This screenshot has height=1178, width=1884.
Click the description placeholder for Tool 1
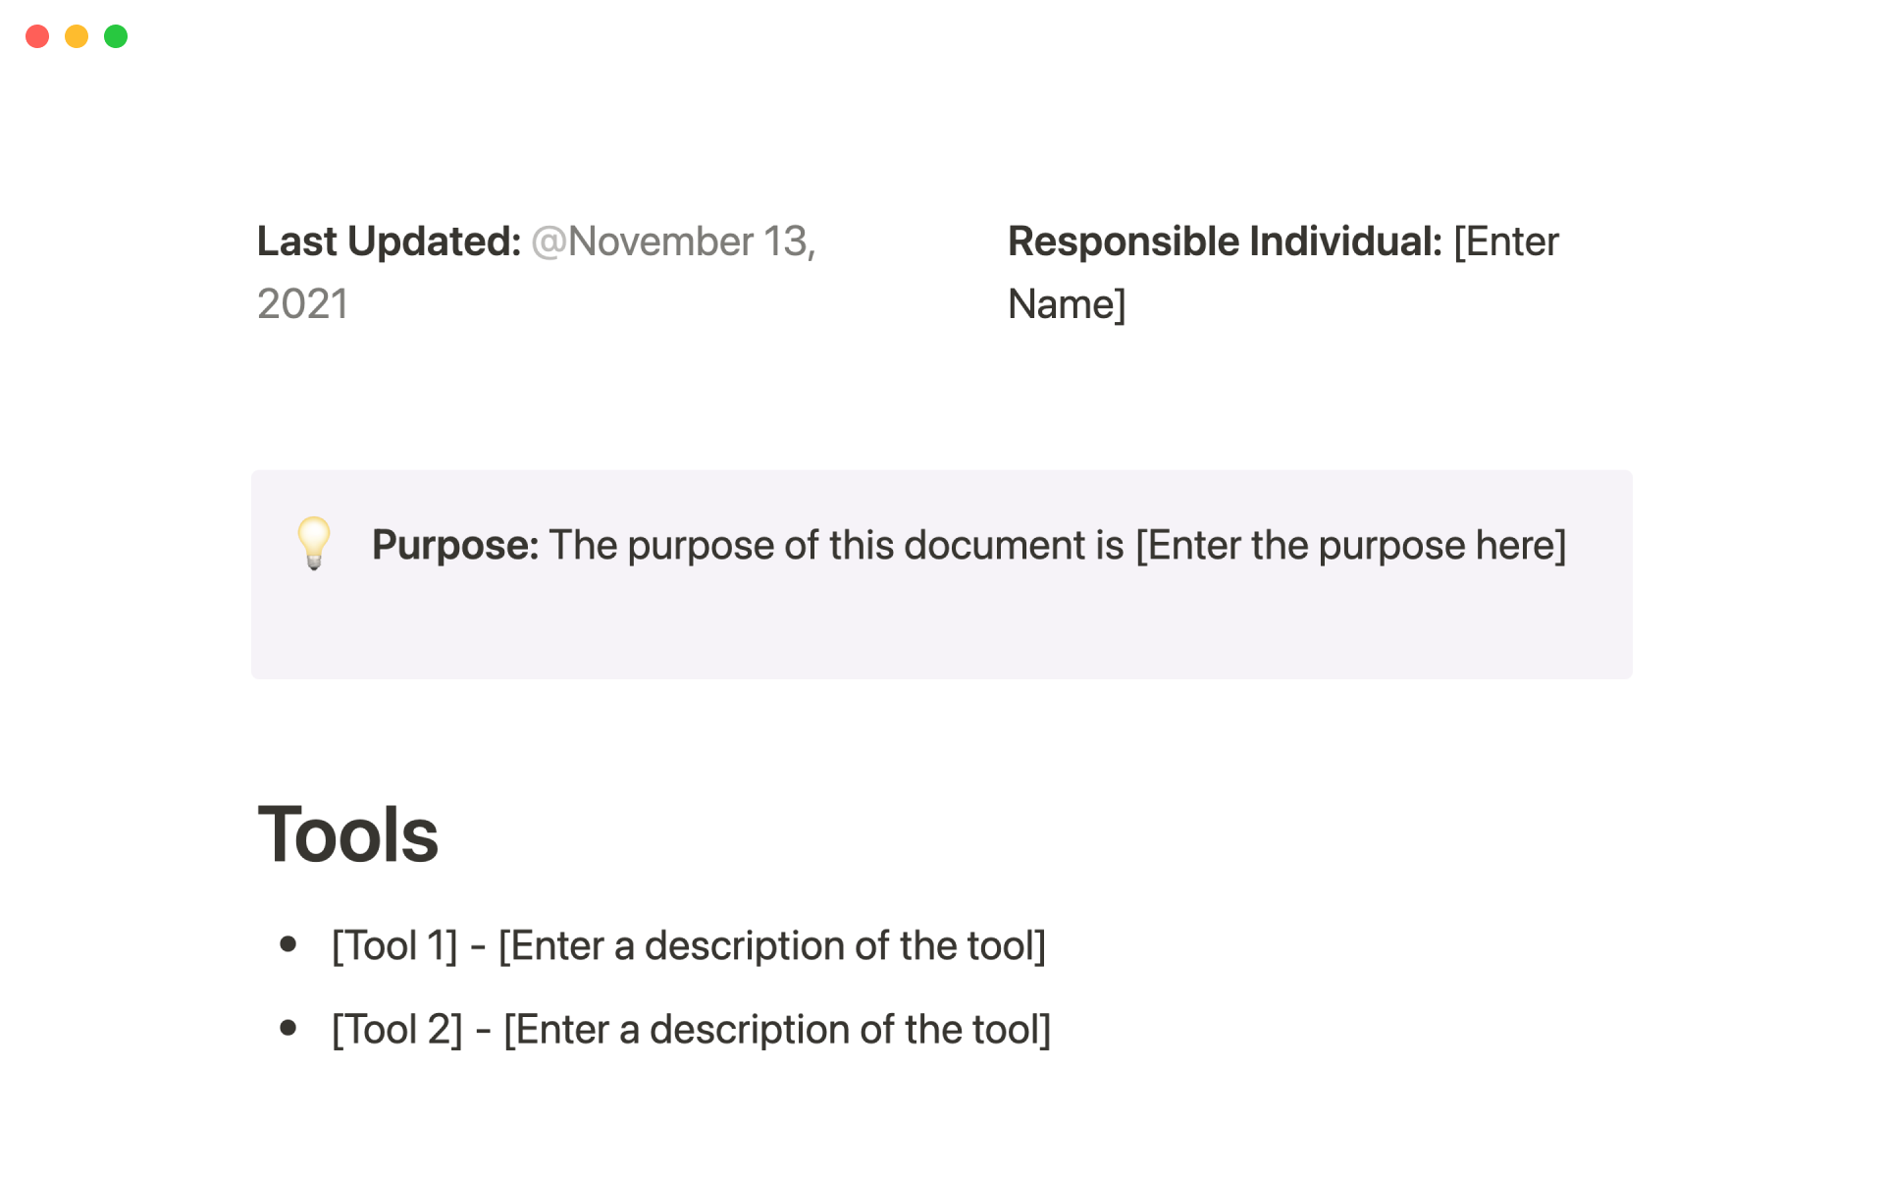772,946
